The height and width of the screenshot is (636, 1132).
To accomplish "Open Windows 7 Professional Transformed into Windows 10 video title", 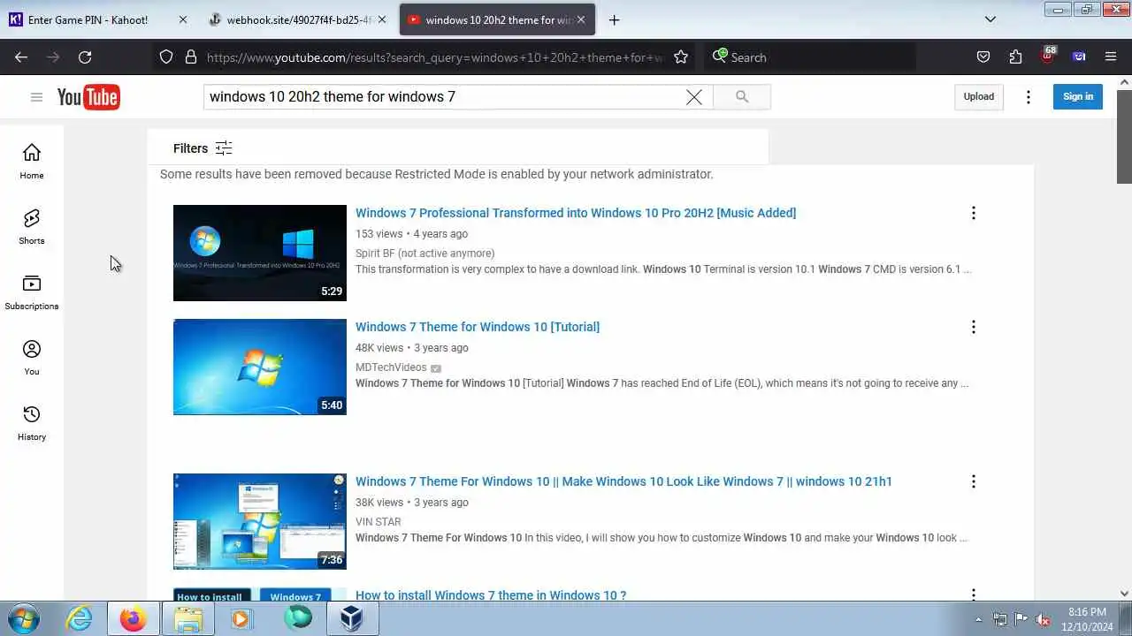I will point(576,213).
